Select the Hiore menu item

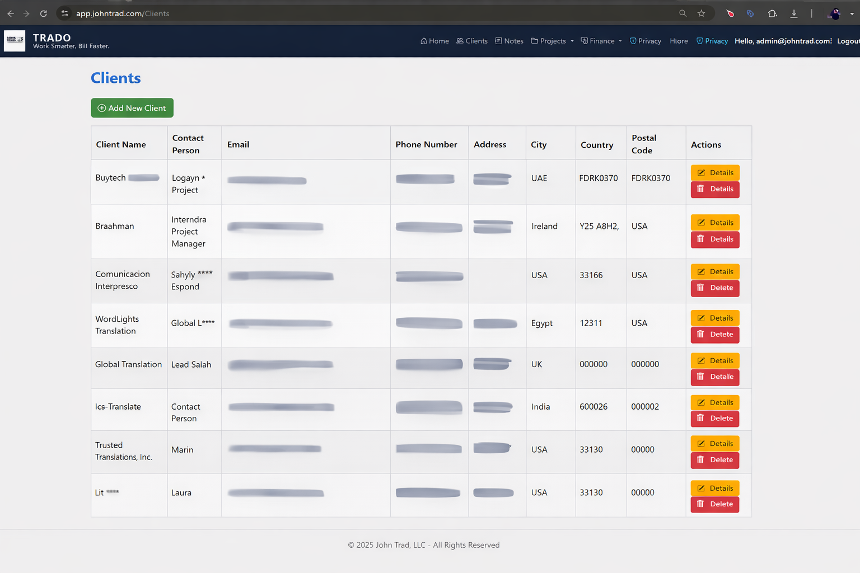pyautogui.click(x=679, y=41)
